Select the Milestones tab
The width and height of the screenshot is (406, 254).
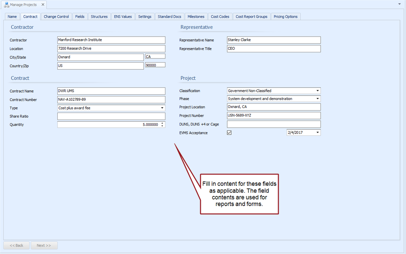click(x=196, y=17)
